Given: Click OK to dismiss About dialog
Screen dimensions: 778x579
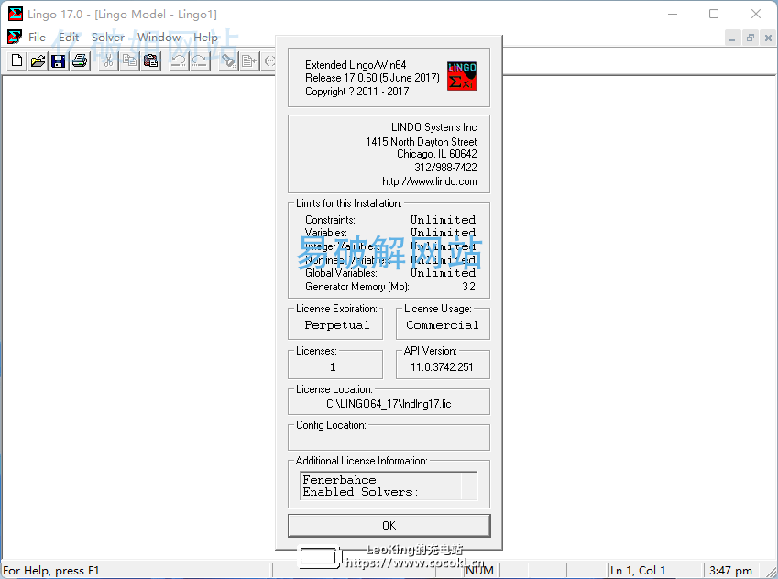Looking at the screenshot, I should [x=389, y=526].
